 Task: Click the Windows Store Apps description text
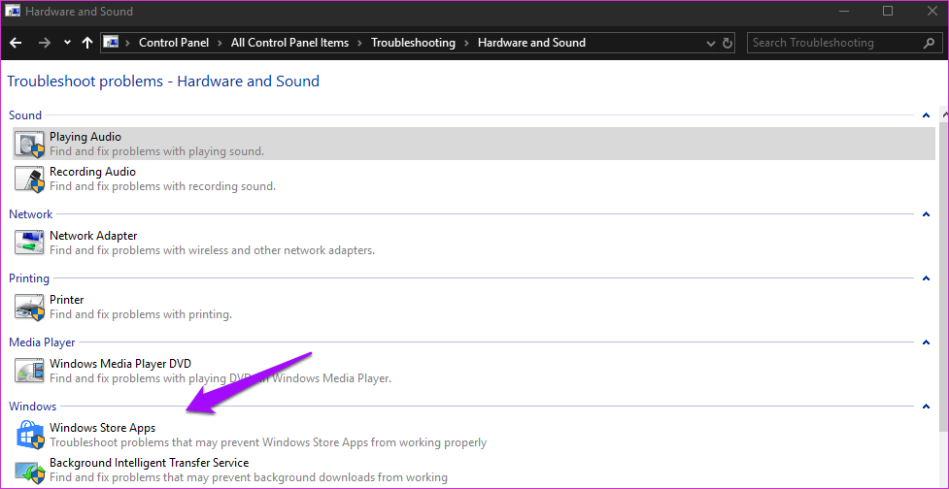pos(268,442)
